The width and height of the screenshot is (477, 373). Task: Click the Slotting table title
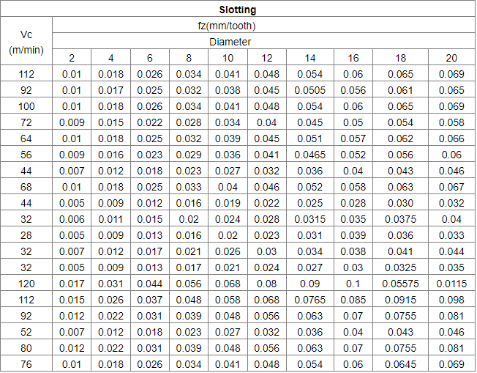pyautogui.click(x=237, y=10)
